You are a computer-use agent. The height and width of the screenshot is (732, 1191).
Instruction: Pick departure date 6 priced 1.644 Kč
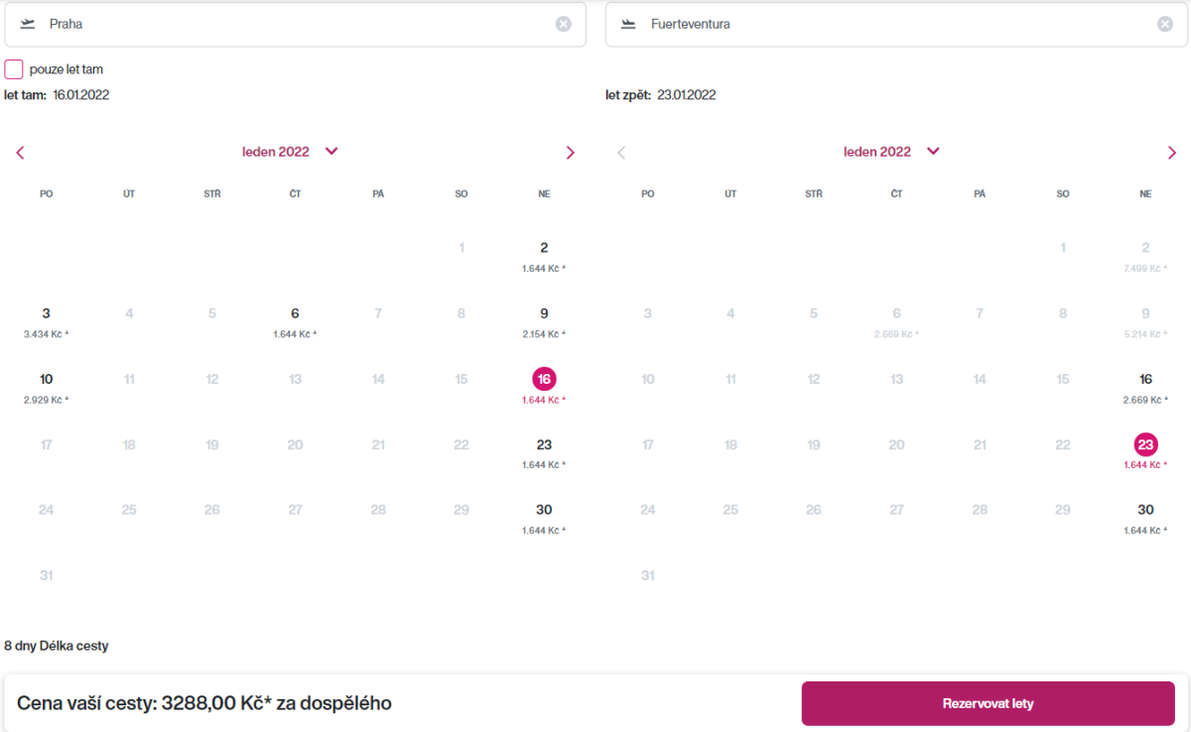tap(295, 319)
